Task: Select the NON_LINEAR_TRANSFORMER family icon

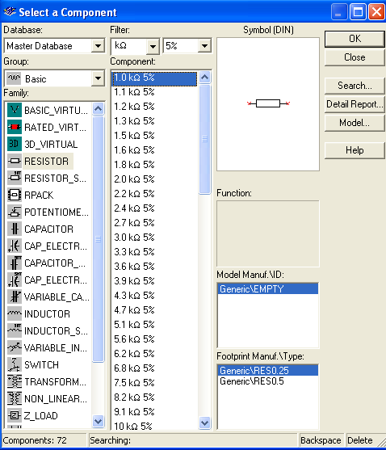Action: pyautogui.click(x=15, y=398)
